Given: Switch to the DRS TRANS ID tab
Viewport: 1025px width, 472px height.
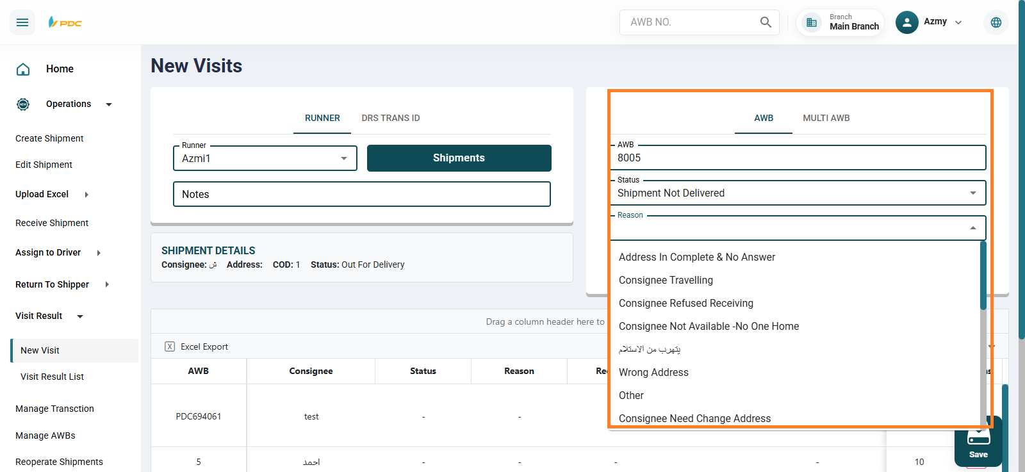Looking at the screenshot, I should click(x=390, y=118).
